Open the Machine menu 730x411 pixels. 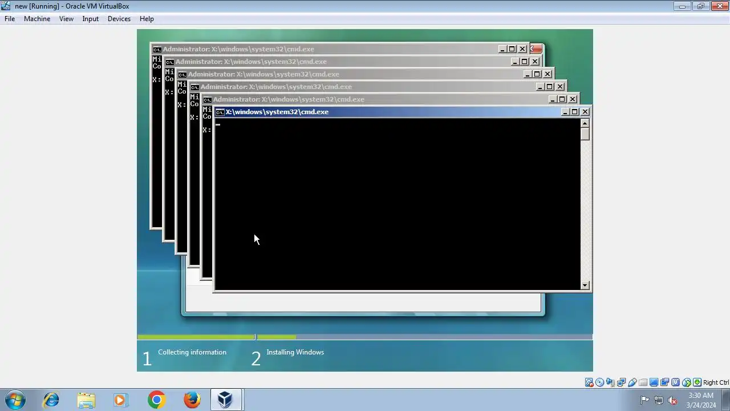pos(37,19)
